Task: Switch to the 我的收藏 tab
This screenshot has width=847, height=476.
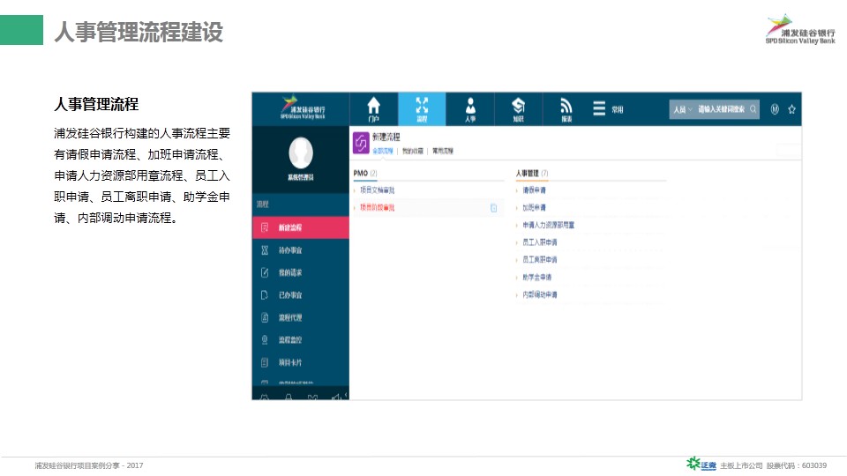Action: [x=413, y=151]
